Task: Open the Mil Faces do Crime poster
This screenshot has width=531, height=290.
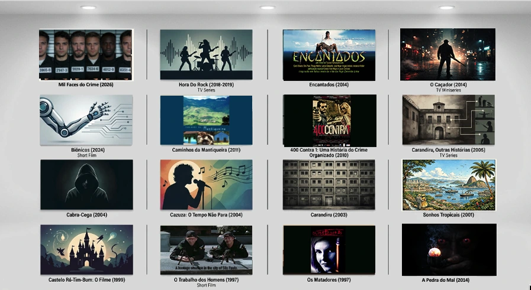Action: point(86,55)
